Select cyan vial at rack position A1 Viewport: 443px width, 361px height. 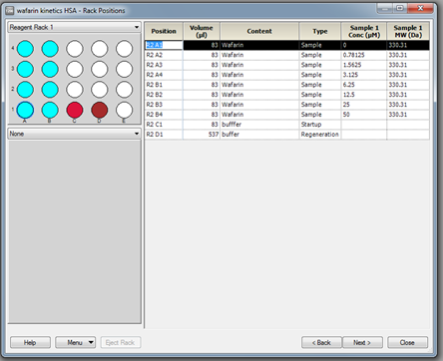click(x=25, y=110)
